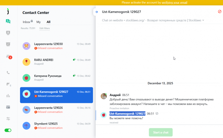Open the analytics presentation board icon
Image resolution: width=223 pixels, height=138 pixels.
point(8,44)
